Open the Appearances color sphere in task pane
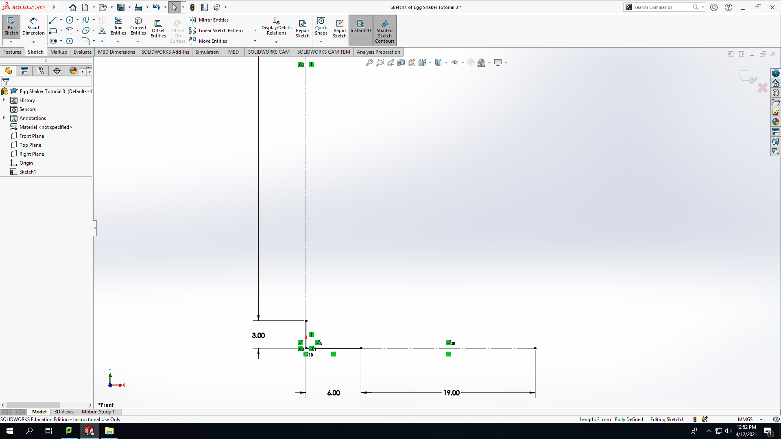The width and height of the screenshot is (781, 439). pyautogui.click(x=776, y=122)
